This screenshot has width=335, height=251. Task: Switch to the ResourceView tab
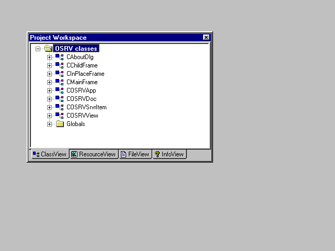[94, 154]
